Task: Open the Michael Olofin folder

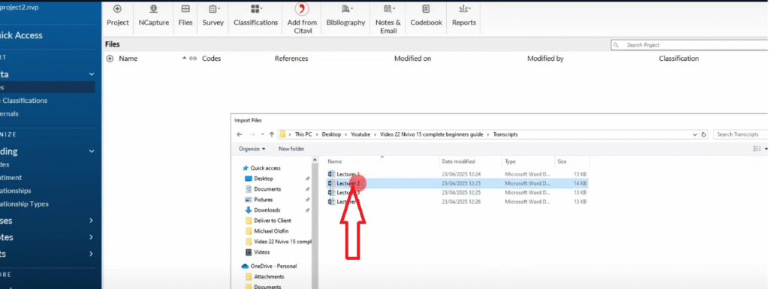Action: point(272,231)
